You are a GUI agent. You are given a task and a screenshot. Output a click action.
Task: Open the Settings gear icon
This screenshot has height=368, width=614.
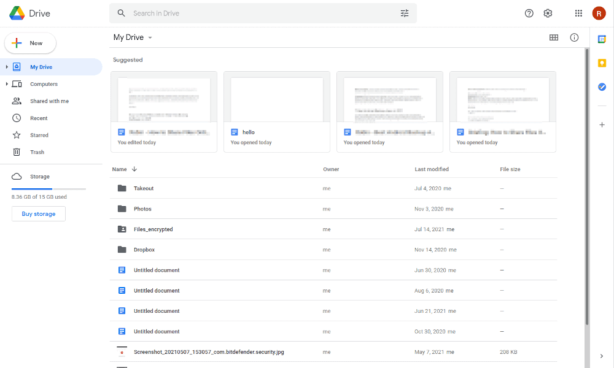tap(548, 13)
